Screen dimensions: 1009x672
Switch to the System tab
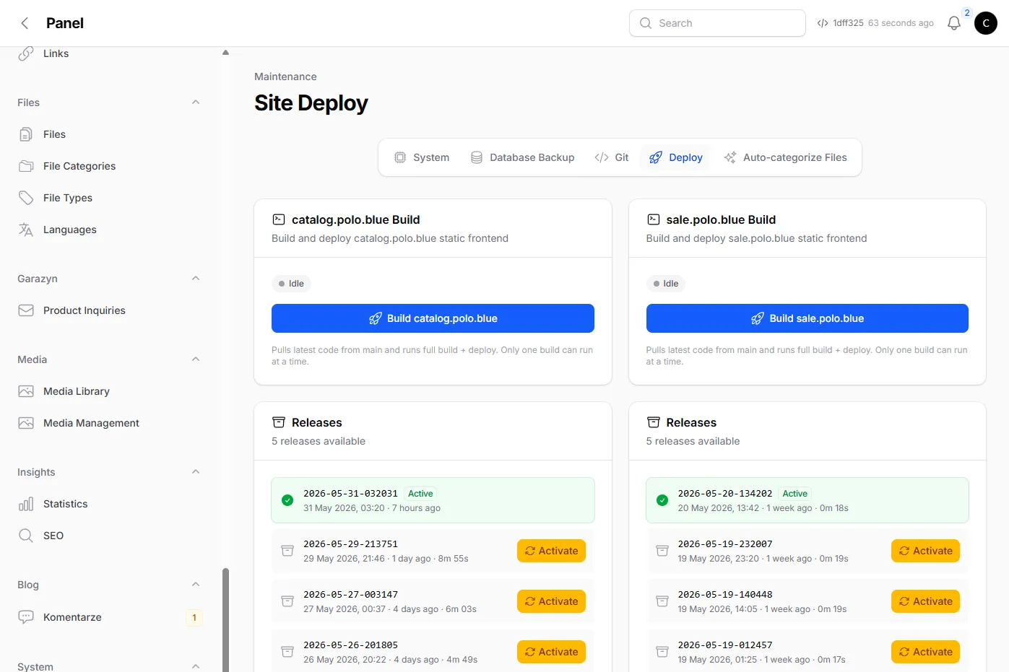coord(422,157)
